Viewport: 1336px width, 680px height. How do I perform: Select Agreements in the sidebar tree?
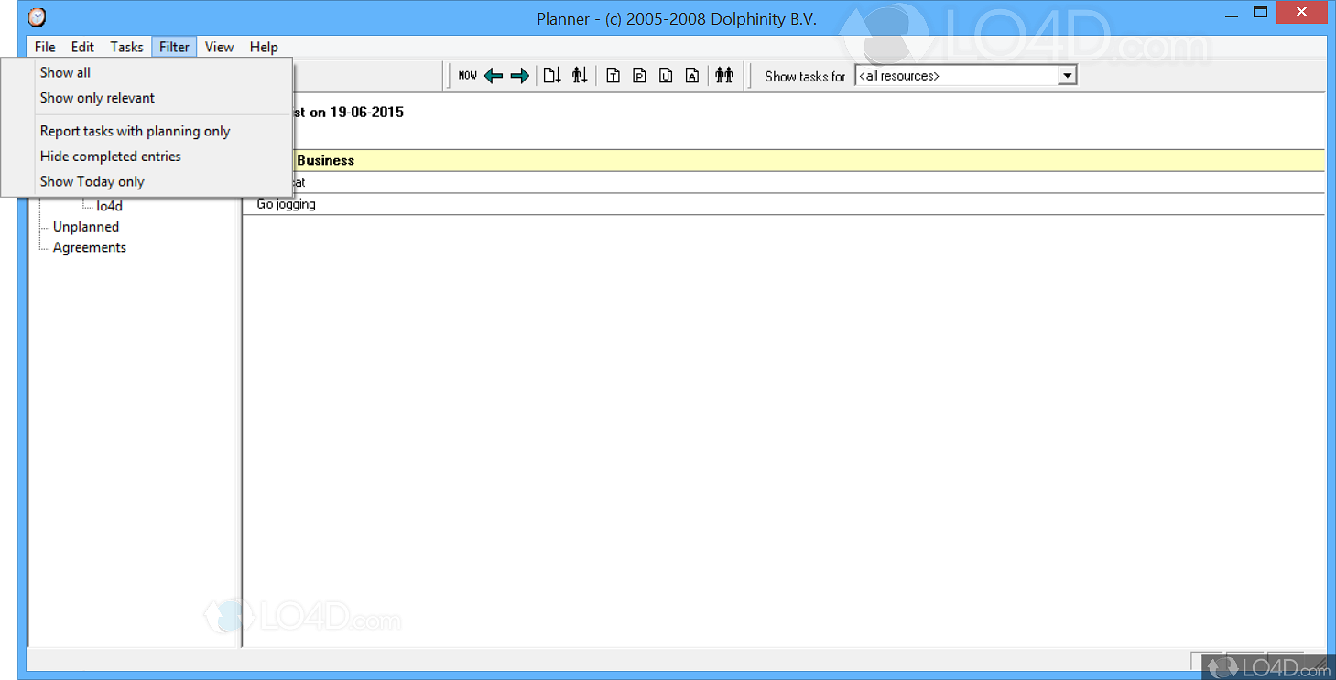pos(89,247)
